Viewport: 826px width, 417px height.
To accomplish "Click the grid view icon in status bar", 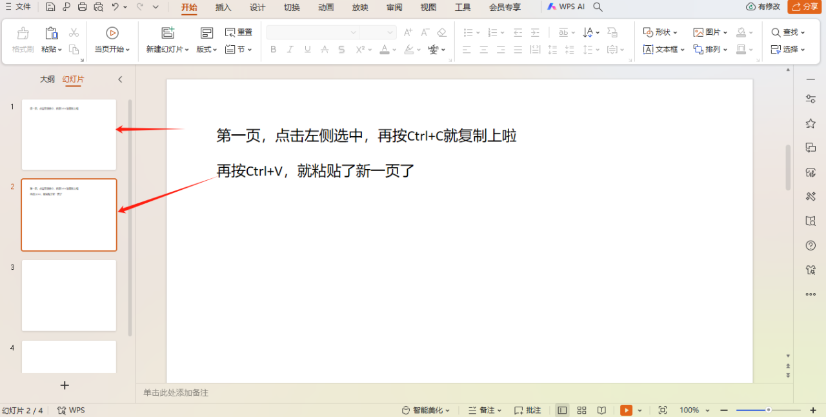I will 581,410.
